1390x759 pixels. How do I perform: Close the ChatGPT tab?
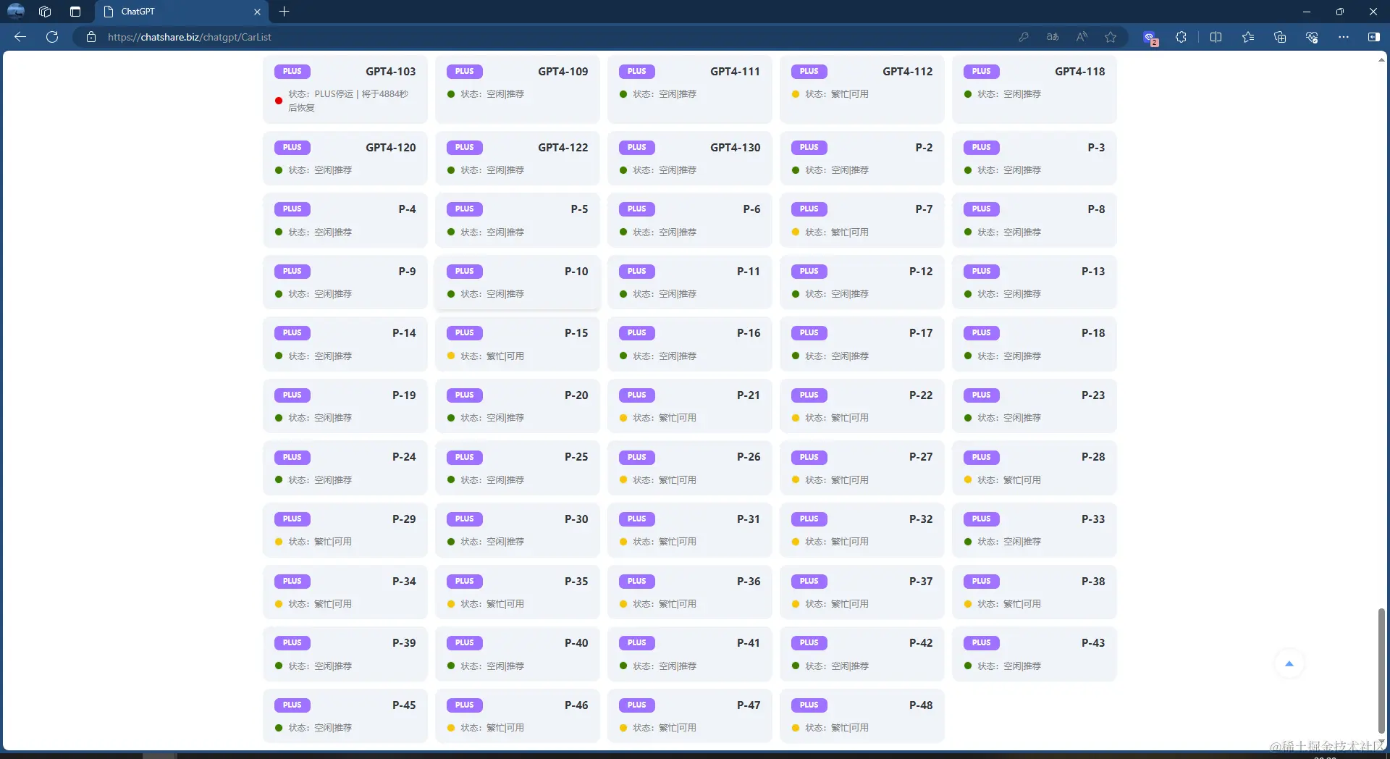[257, 12]
